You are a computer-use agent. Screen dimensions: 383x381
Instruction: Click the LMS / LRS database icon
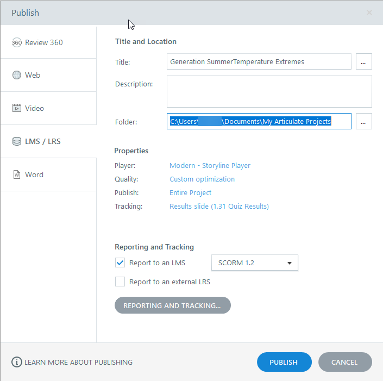[x=17, y=141]
